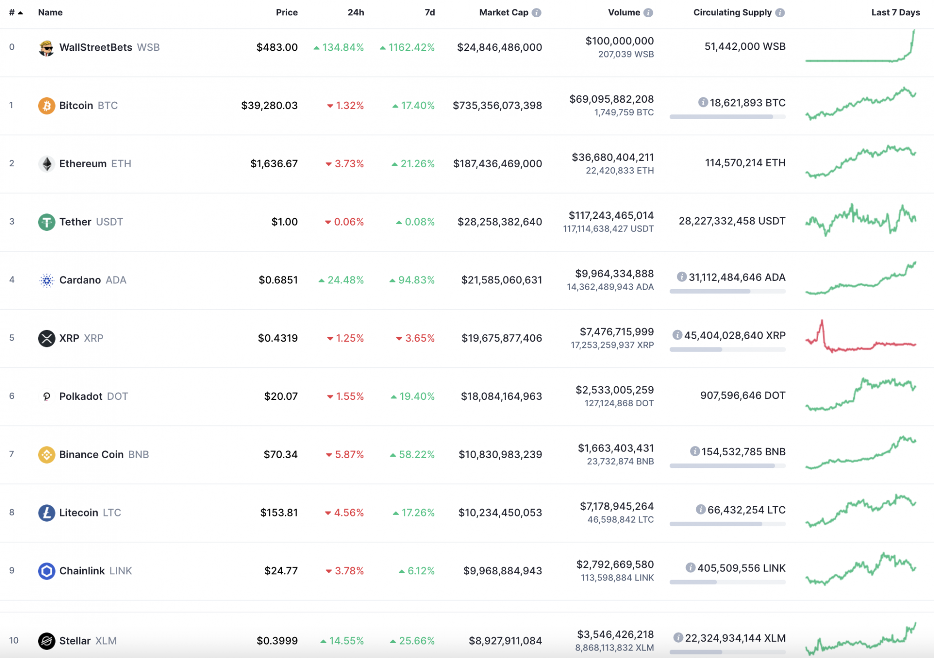Open Tether 7-day sparkline chart
The height and width of the screenshot is (658, 934).
[861, 219]
